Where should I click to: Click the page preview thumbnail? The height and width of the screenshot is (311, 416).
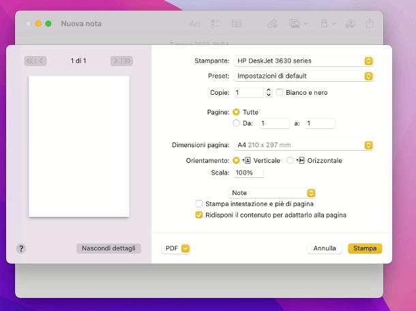79,147
